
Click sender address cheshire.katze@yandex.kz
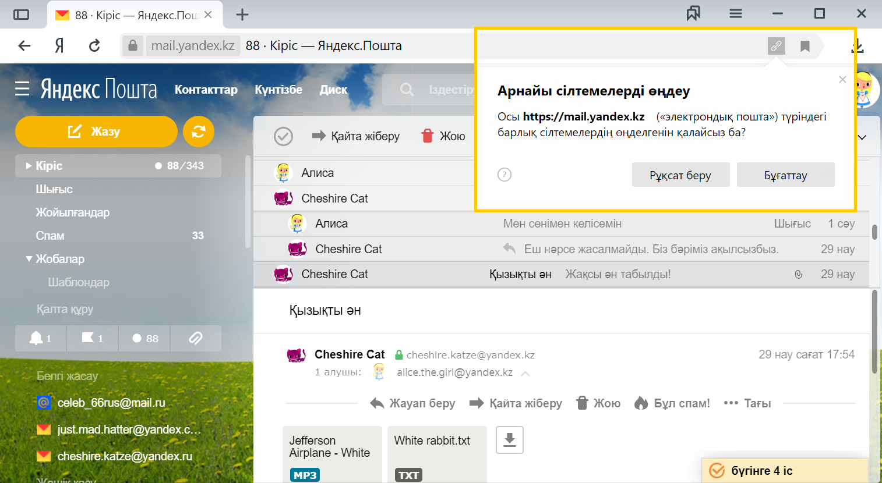click(x=471, y=355)
